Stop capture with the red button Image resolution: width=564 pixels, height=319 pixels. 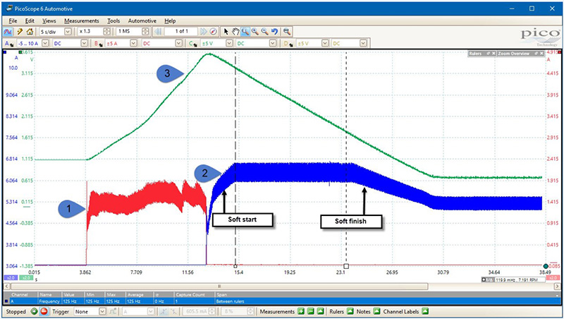point(44,311)
